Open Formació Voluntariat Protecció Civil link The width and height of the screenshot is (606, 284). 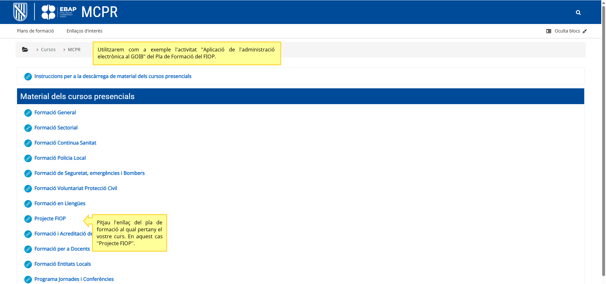pos(75,188)
